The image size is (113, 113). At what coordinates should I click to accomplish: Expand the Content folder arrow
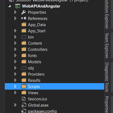(x=15, y=43)
